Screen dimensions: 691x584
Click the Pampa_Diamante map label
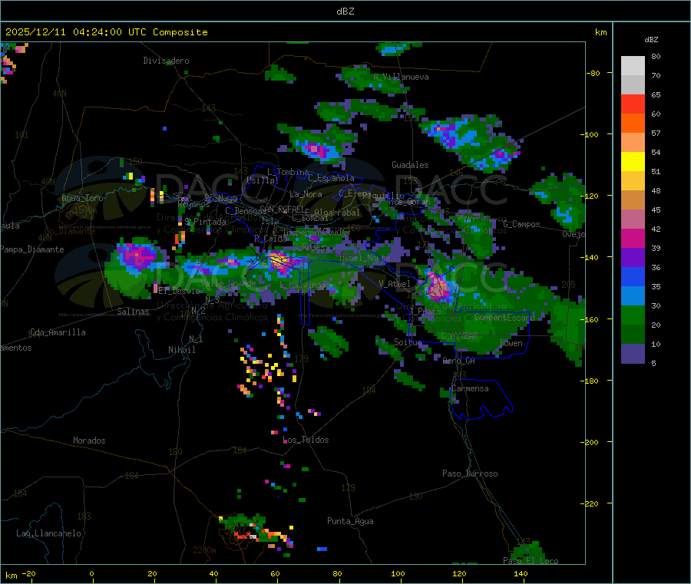point(32,249)
